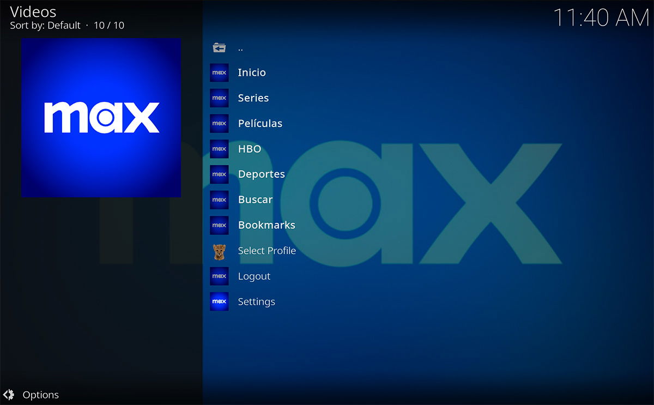This screenshot has height=405, width=654.
Task: Click the 11:40 AM clock
Action: (x=602, y=18)
